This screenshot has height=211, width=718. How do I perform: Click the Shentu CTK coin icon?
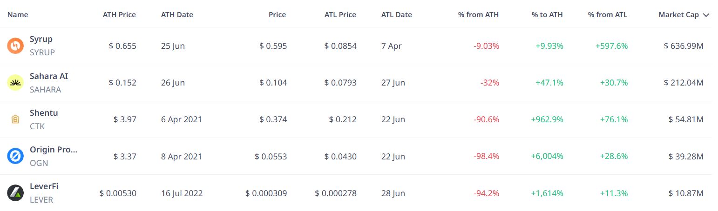tap(15, 119)
